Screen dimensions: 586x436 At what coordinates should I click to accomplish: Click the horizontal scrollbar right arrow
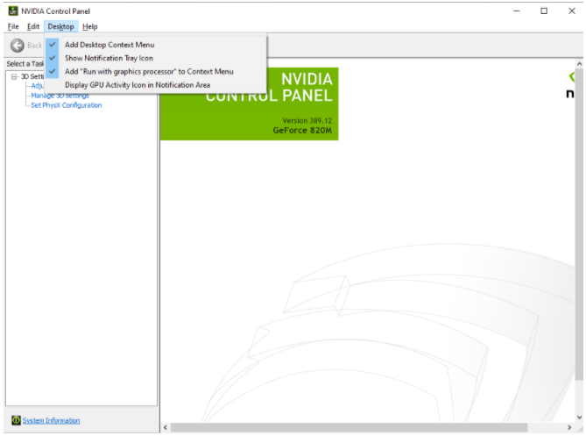pos(569,427)
